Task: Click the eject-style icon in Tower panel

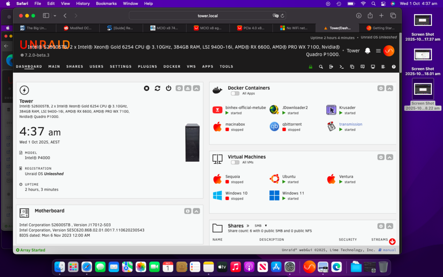Action: (187, 88)
